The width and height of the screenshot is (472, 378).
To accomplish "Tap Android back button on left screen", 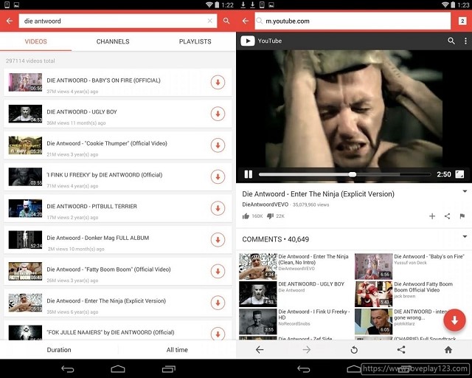I will 67,369.
